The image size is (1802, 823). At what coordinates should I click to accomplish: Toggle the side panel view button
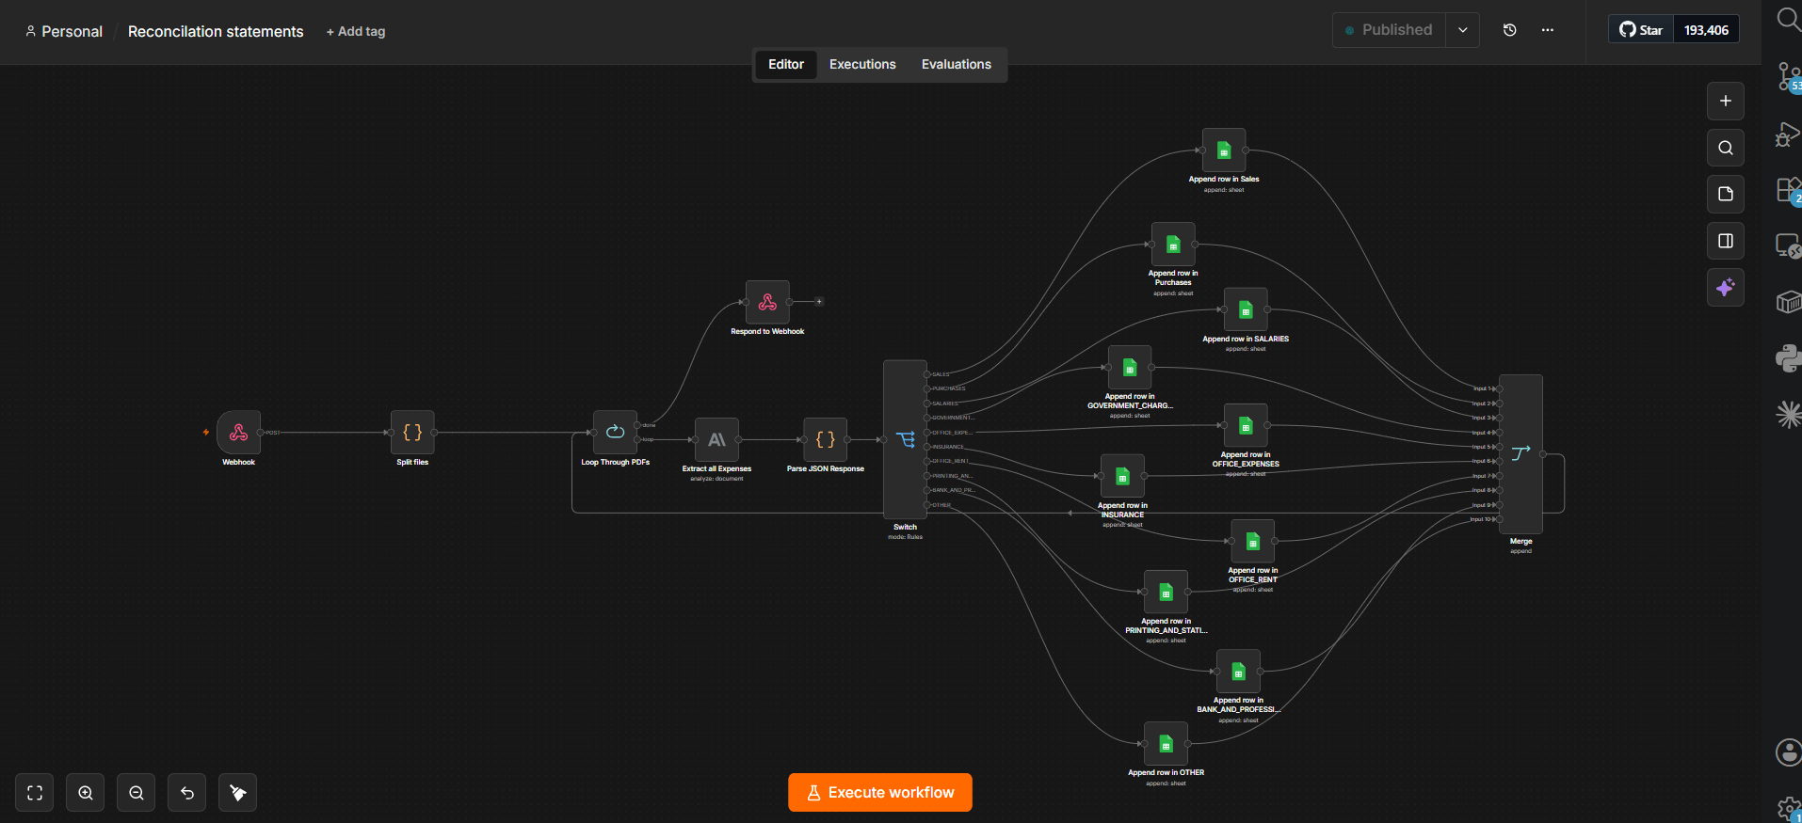[x=1726, y=241]
